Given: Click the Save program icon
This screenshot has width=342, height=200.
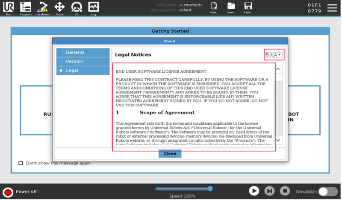Looking at the screenshot, I should pyautogui.click(x=248, y=7).
